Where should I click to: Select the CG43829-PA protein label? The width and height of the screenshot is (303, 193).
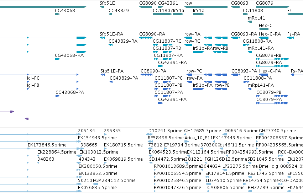124,78
